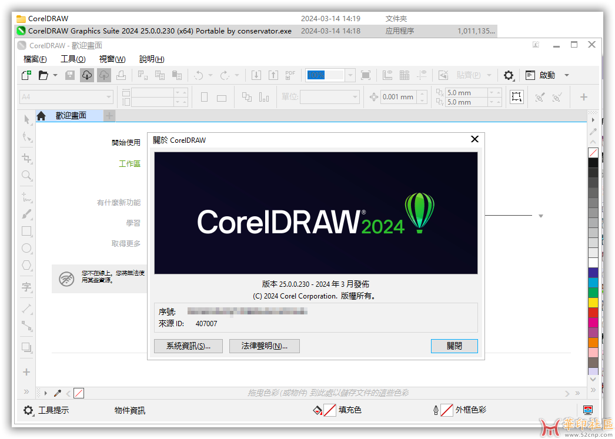Open the 單位 units dropdown
615x439 pixels.
355,97
